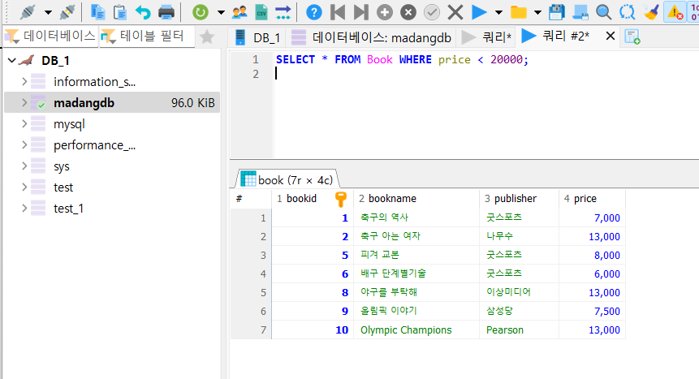Open the run query dropdown arrow
Screen dimensions: 699x379
(x=498, y=12)
